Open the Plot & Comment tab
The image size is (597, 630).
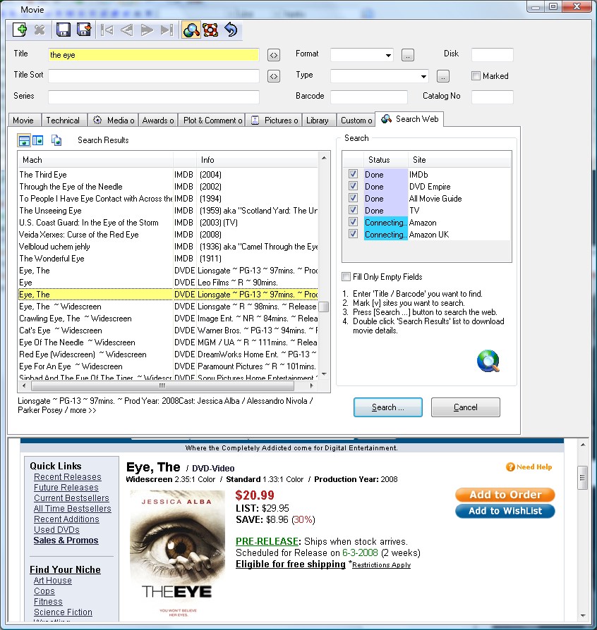tap(212, 121)
